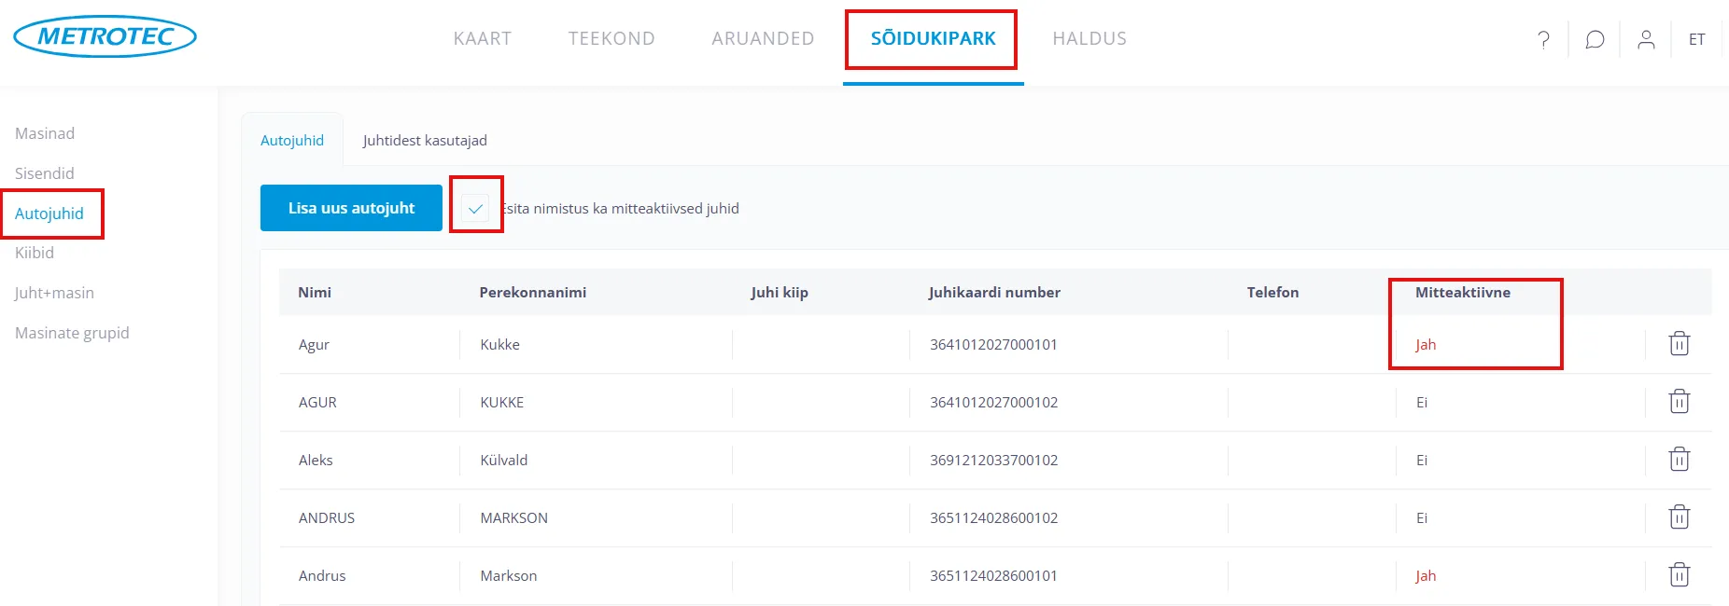1729x606 pixels.
Task: Delete driver Agur Kukke with trash icon
Action: pyautogui.click(x=1679, y=344)
